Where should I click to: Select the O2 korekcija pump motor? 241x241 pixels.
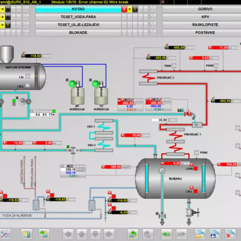pyautogui.click(x=95, y=82)
